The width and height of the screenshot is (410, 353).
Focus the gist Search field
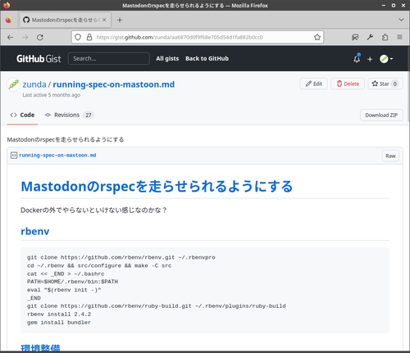(109, 58)
